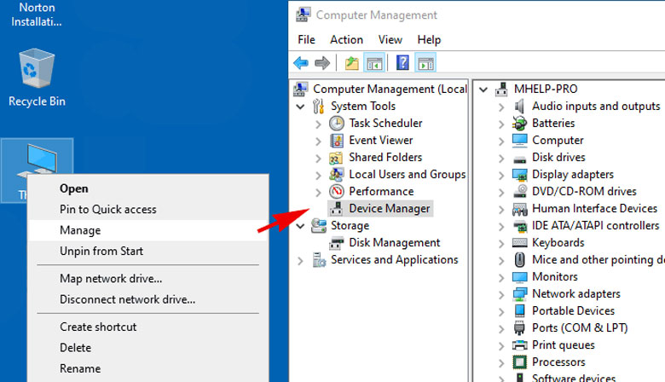Toggle Show/Hide Action Pane toolbar button

[x=425, y=63]
